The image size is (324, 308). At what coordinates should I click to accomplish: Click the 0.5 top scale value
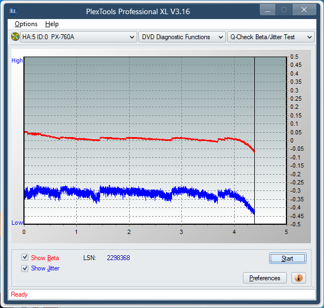[x=294, y=57]
